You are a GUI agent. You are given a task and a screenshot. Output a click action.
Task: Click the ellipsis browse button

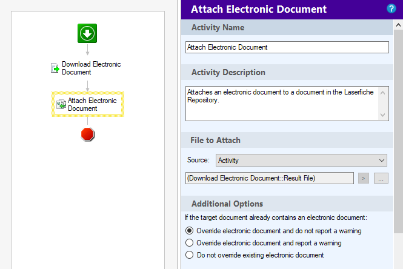(x=381, y=178)
